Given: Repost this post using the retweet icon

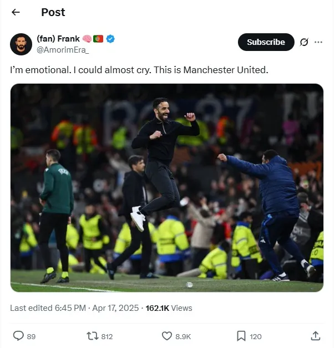Looking at the screenshot, I should point(92,336).
